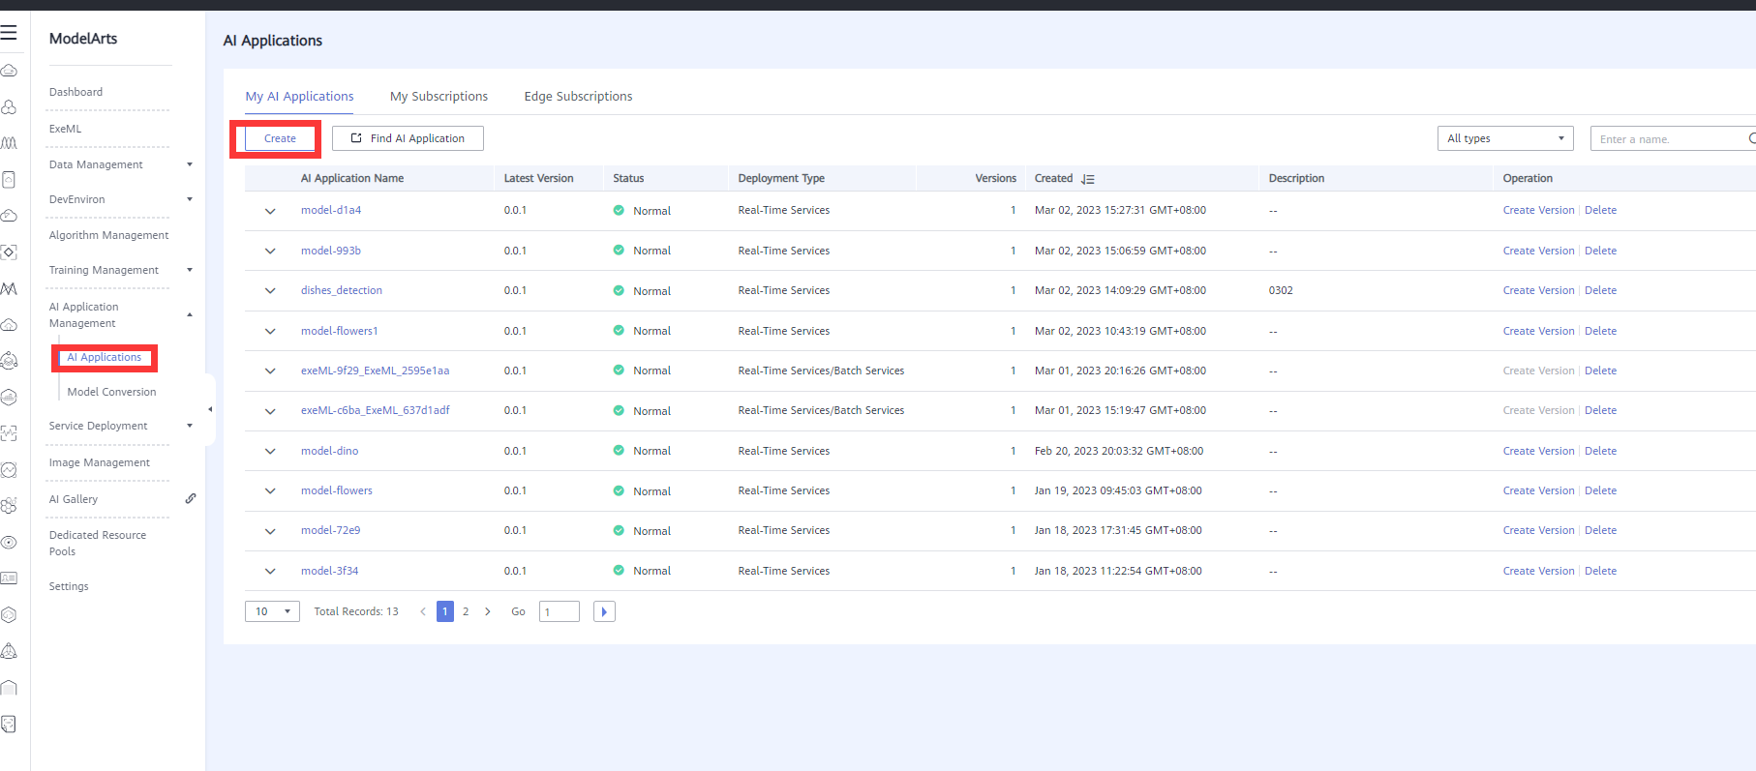Expand the dishes_detection row chevron
This screenshot has height=771, width=1756.
point(270,291)
